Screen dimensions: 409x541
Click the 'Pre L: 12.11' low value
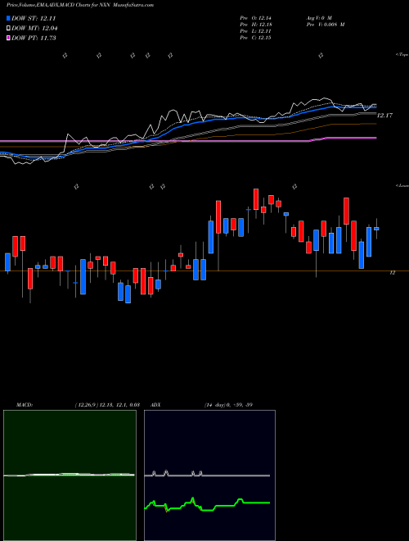255,31
